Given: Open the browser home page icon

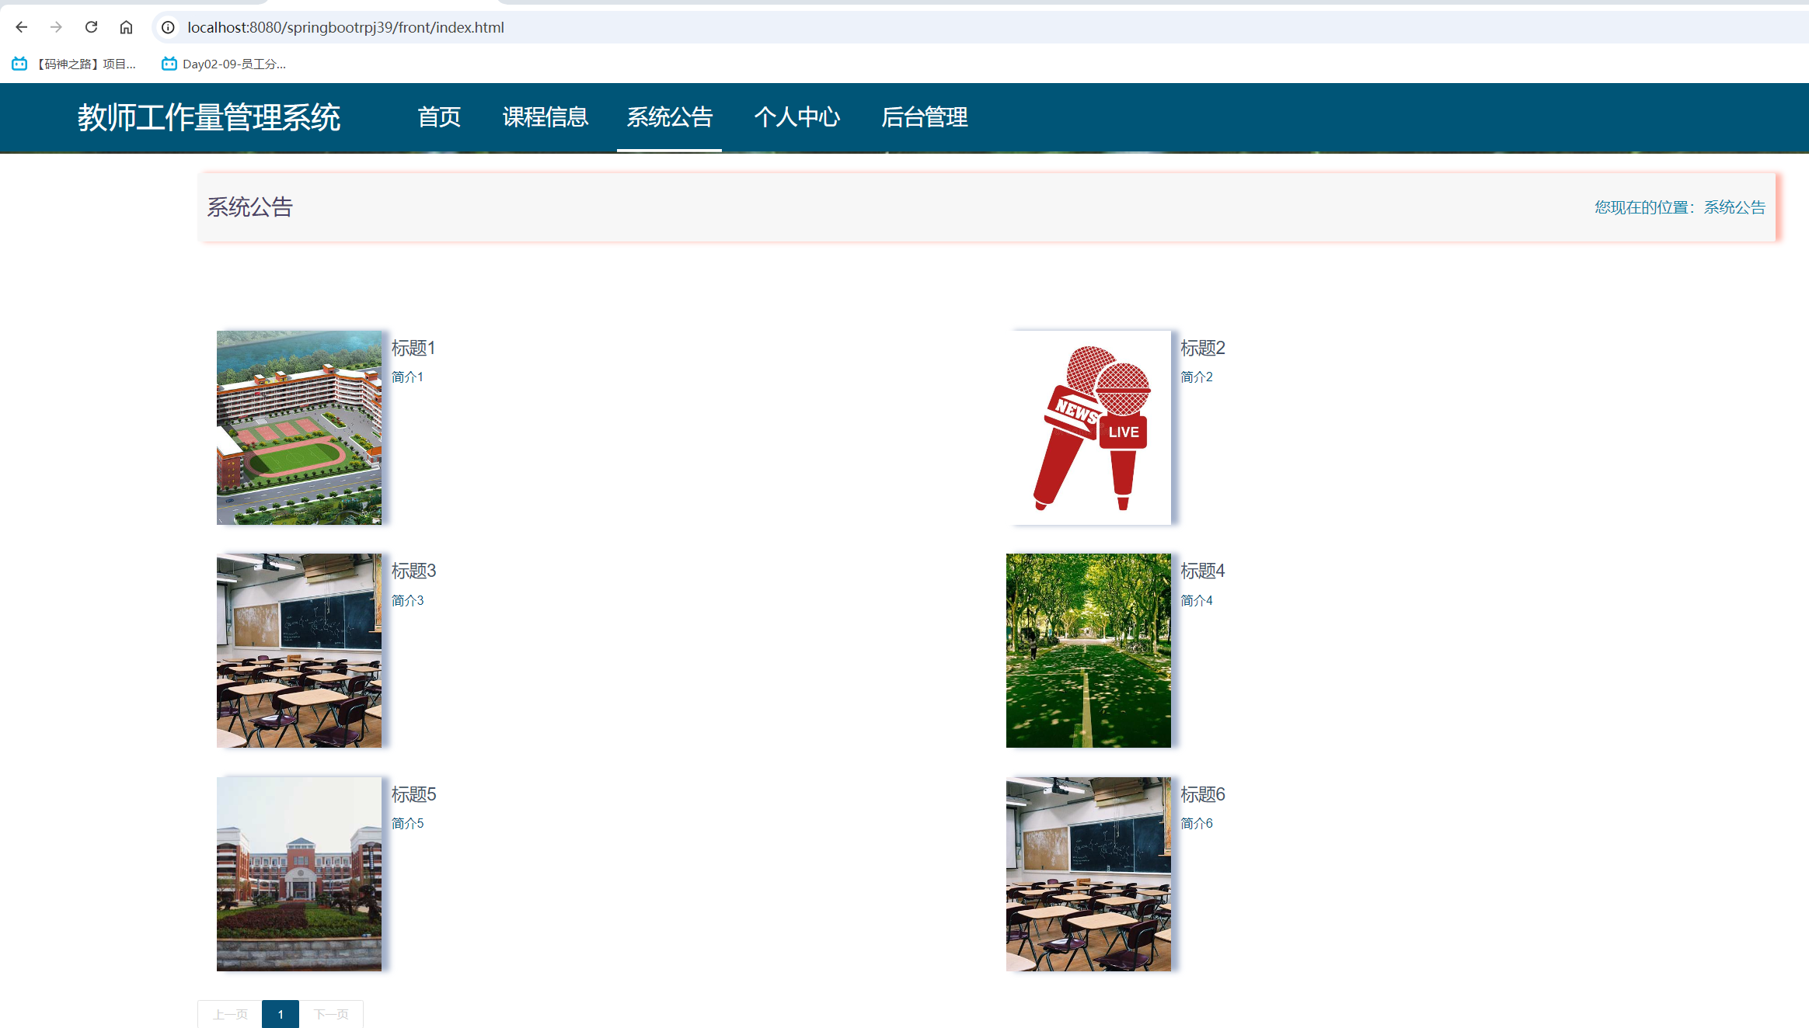Looking at the screenshot, I should [x=126, y=26].
